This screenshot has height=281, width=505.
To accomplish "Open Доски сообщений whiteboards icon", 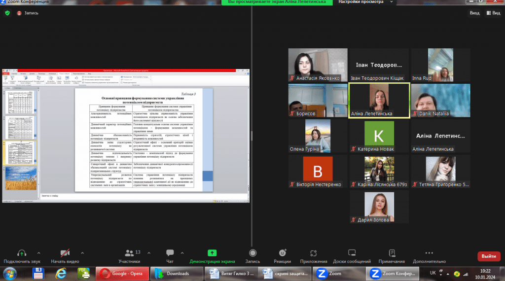I will tap(352, 253).
